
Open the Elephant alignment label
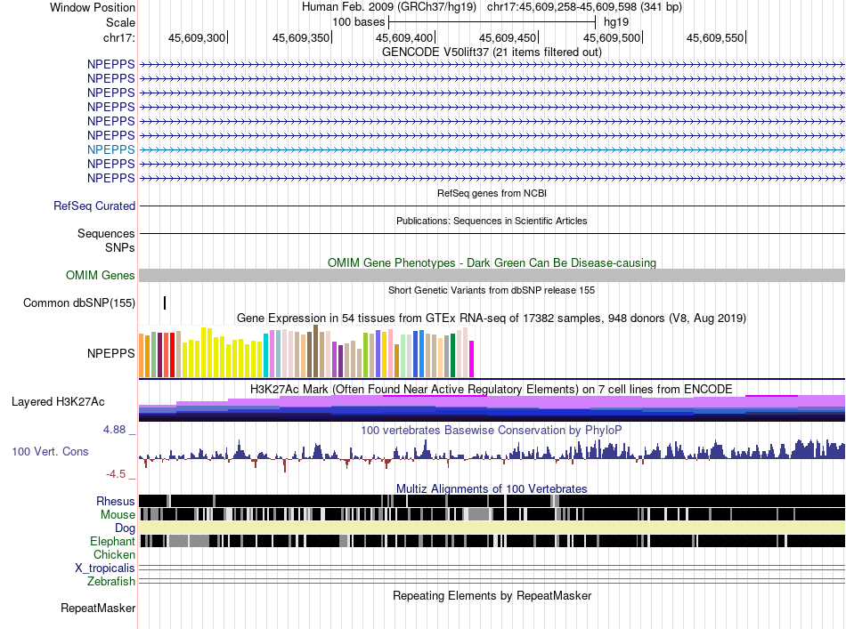tap(112, 541)
